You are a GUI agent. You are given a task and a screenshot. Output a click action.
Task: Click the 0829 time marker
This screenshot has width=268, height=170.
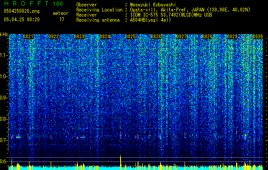click(x=232, y=37)
